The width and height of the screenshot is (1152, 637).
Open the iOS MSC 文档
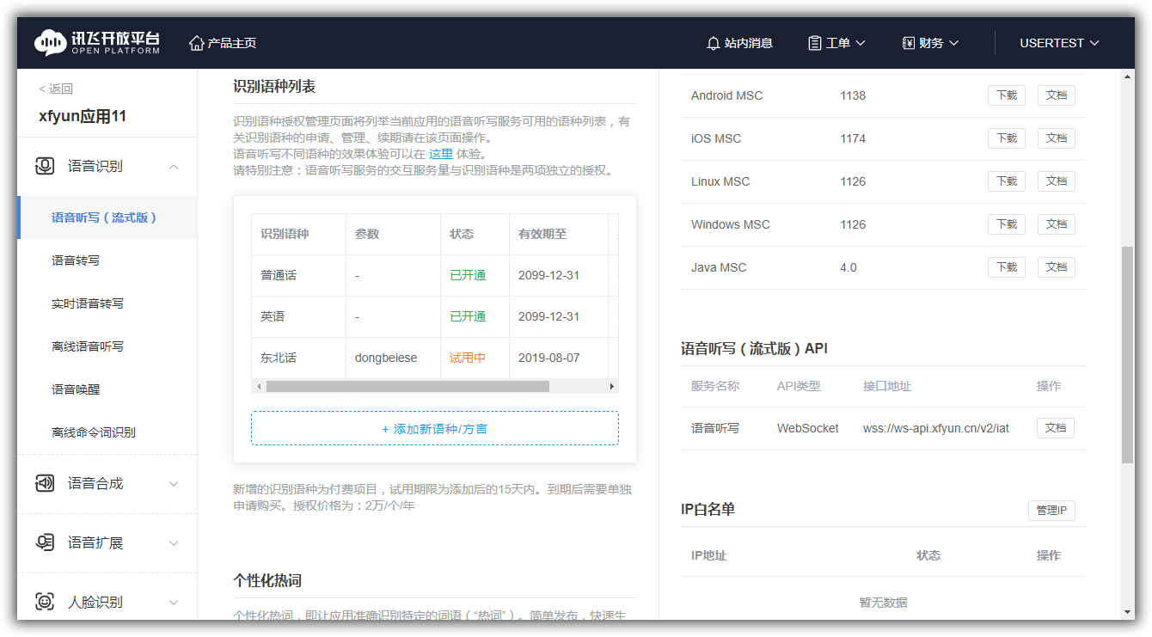[x=1057, y=138]
